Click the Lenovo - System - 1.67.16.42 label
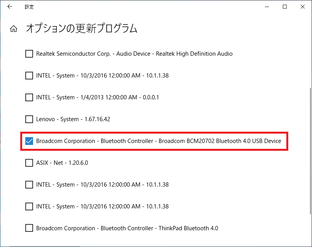312x247 pixels. (73, 119)
